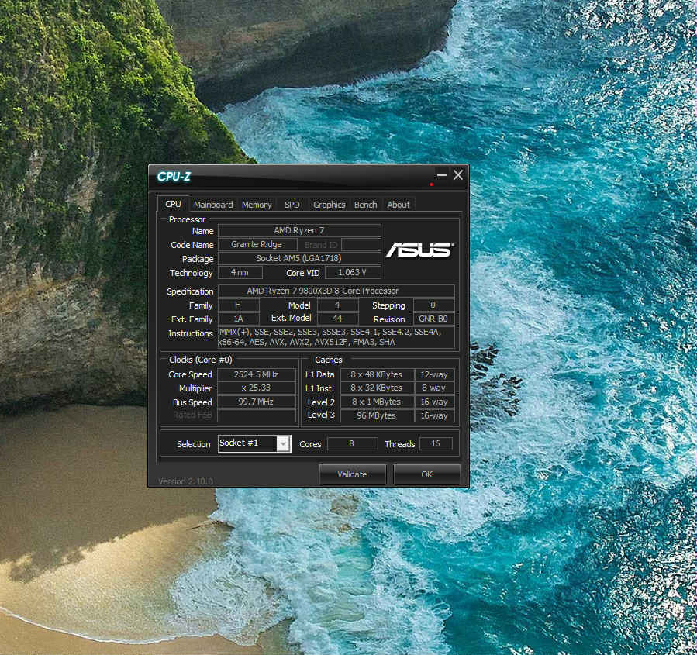The width and height of the screenshot is (697, 655).
Task: Click the Family value F
Action: (238, 305)
